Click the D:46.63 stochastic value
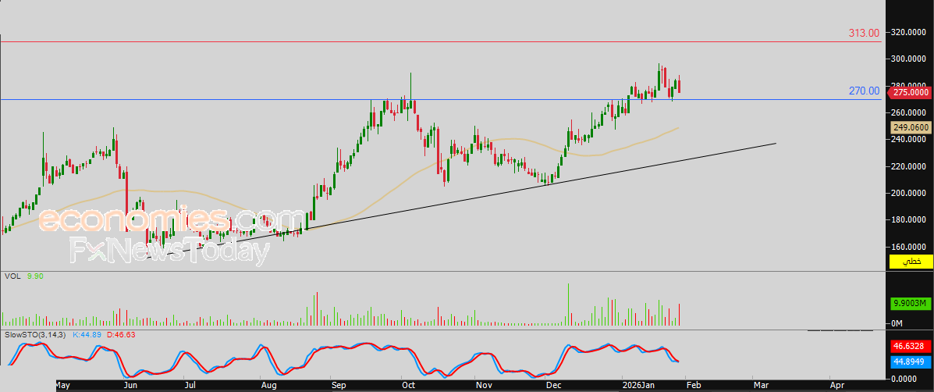 click(122, 334)
